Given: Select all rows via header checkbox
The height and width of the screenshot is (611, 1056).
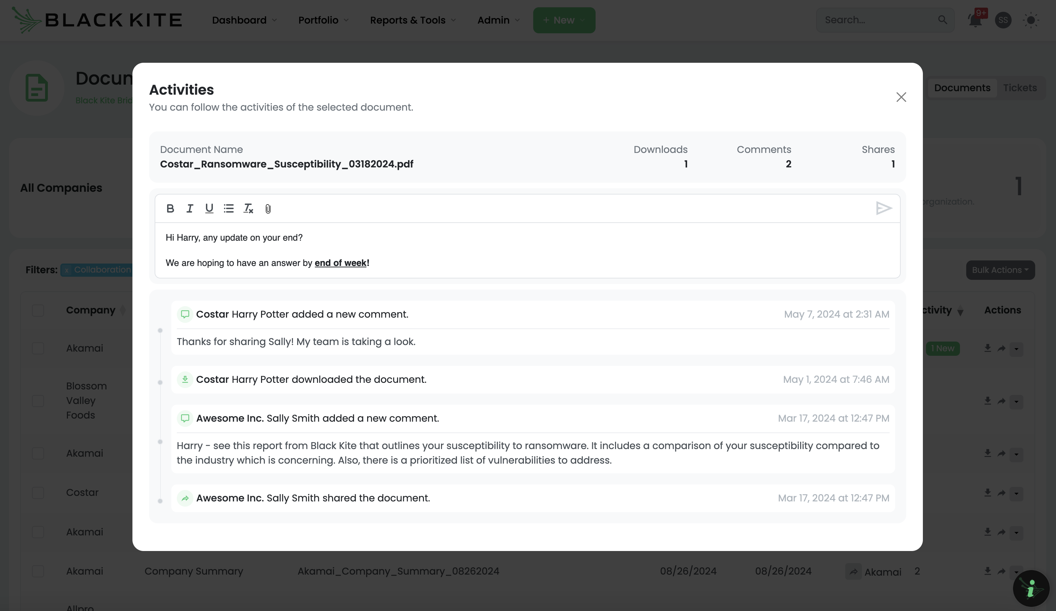Looking at the screenshot, I should tap(38, 311).
